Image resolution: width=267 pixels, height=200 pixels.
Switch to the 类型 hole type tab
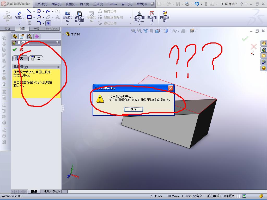tap(20, 58)
